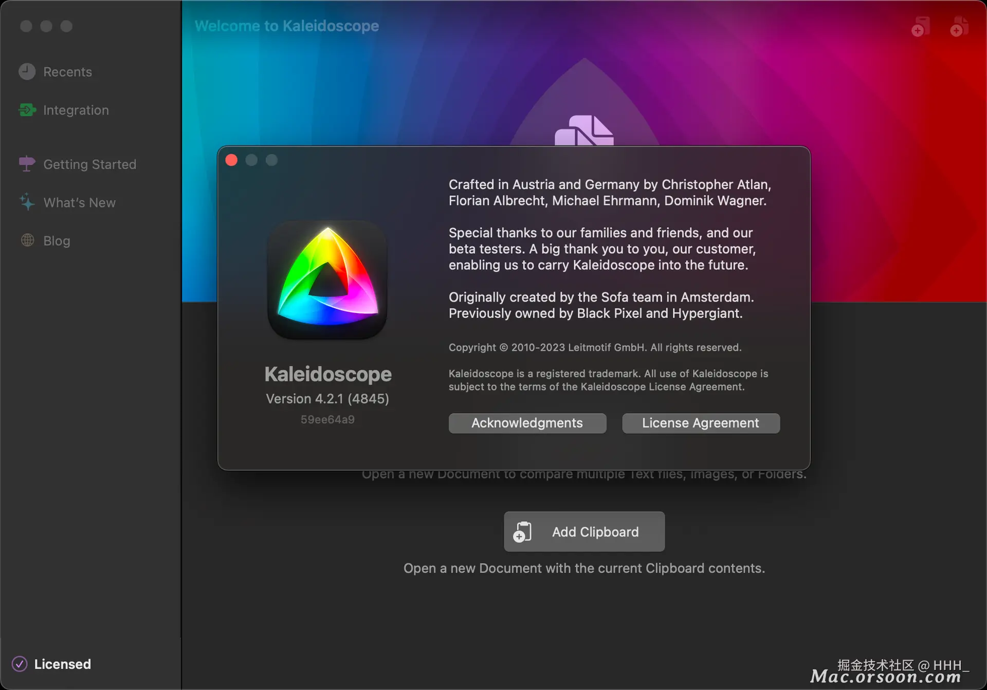Viewport: 987px width, 690px height.
Task: Click the Version 4.2.1 (4845) text
Action: coord(327,399)
